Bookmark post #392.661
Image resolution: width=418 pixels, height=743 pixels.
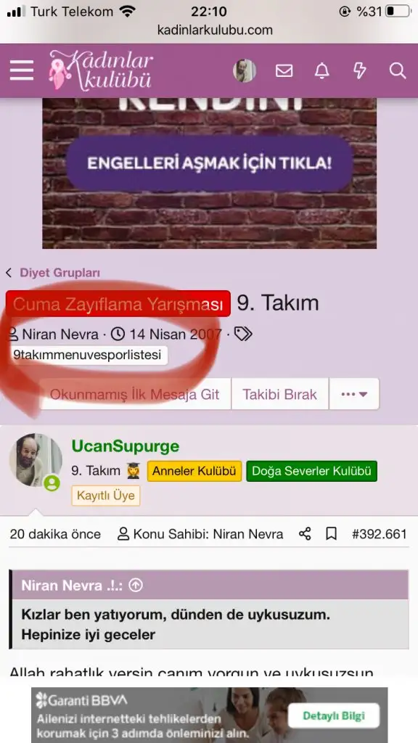(331, 534)
